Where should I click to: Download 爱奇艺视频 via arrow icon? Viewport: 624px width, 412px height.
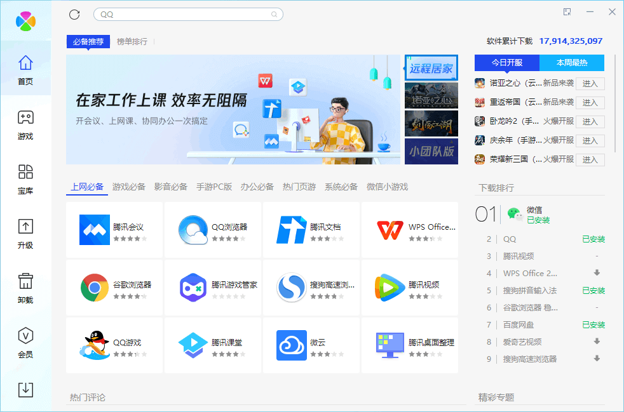coord(597,342)
